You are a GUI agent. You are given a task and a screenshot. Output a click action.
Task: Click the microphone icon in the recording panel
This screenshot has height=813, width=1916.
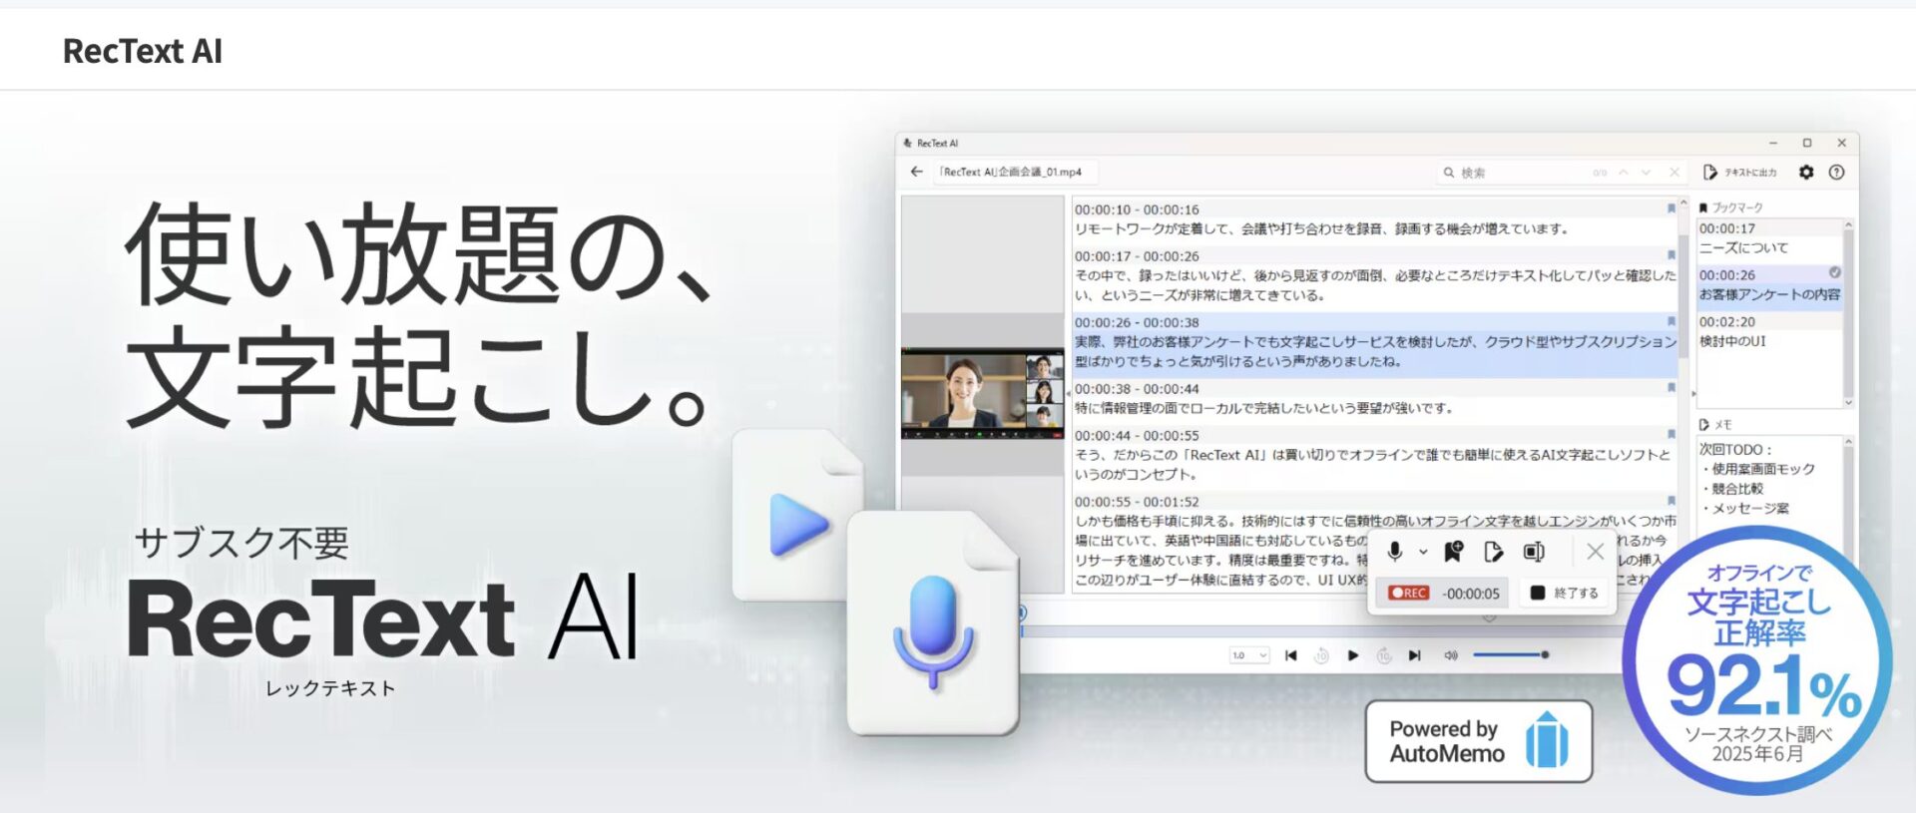(x=1395, y=551)
